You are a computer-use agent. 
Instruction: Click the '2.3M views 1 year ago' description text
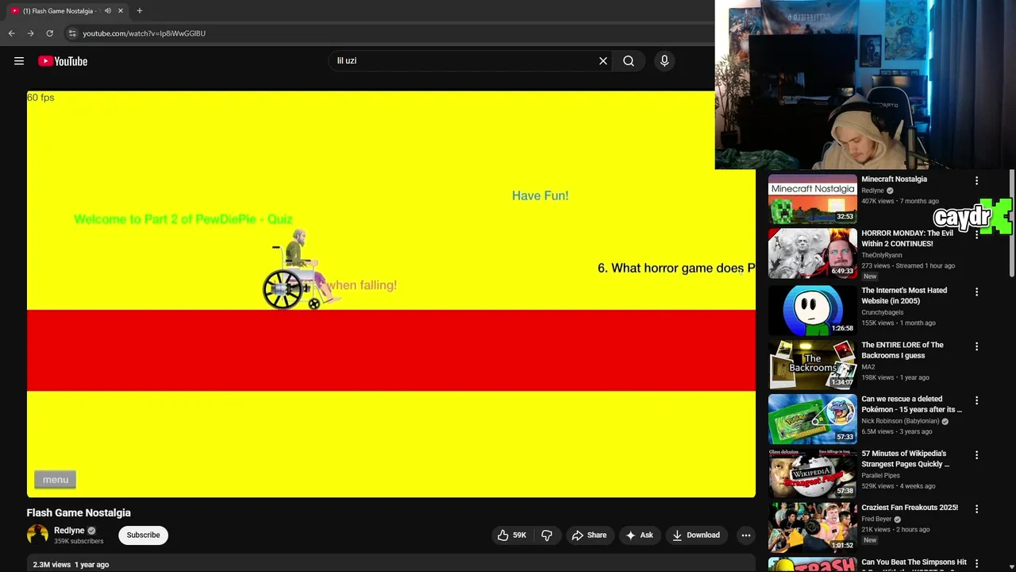coord(71,565)
